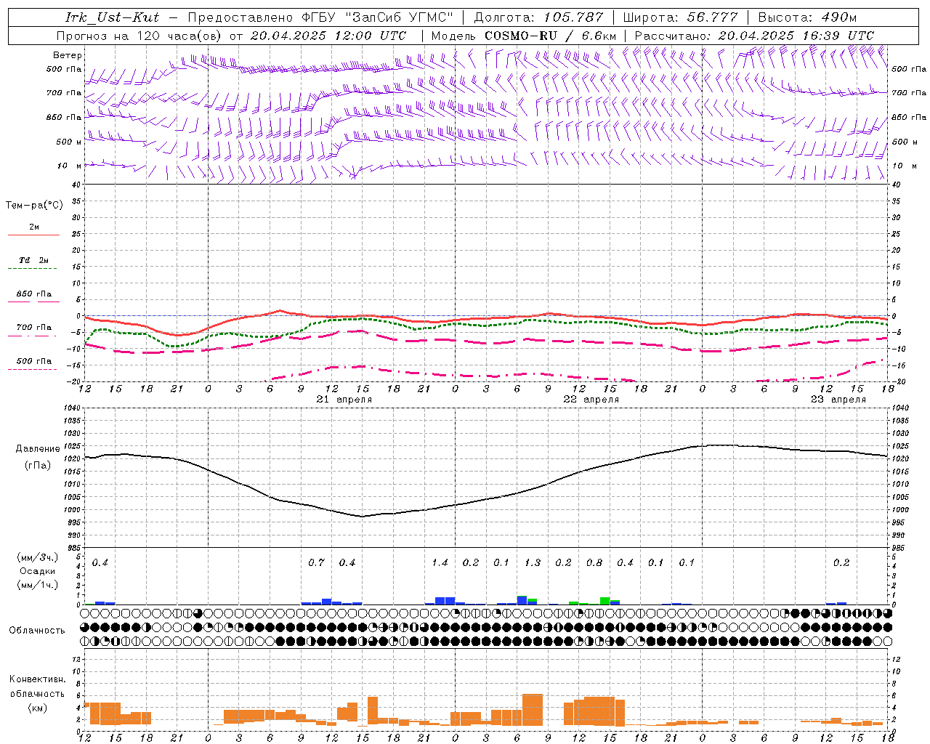Image resolution: width=930 pixels, height=744 pixels.
Task: Click the 500 м wind level label on left
Action: tap(69, 142)
